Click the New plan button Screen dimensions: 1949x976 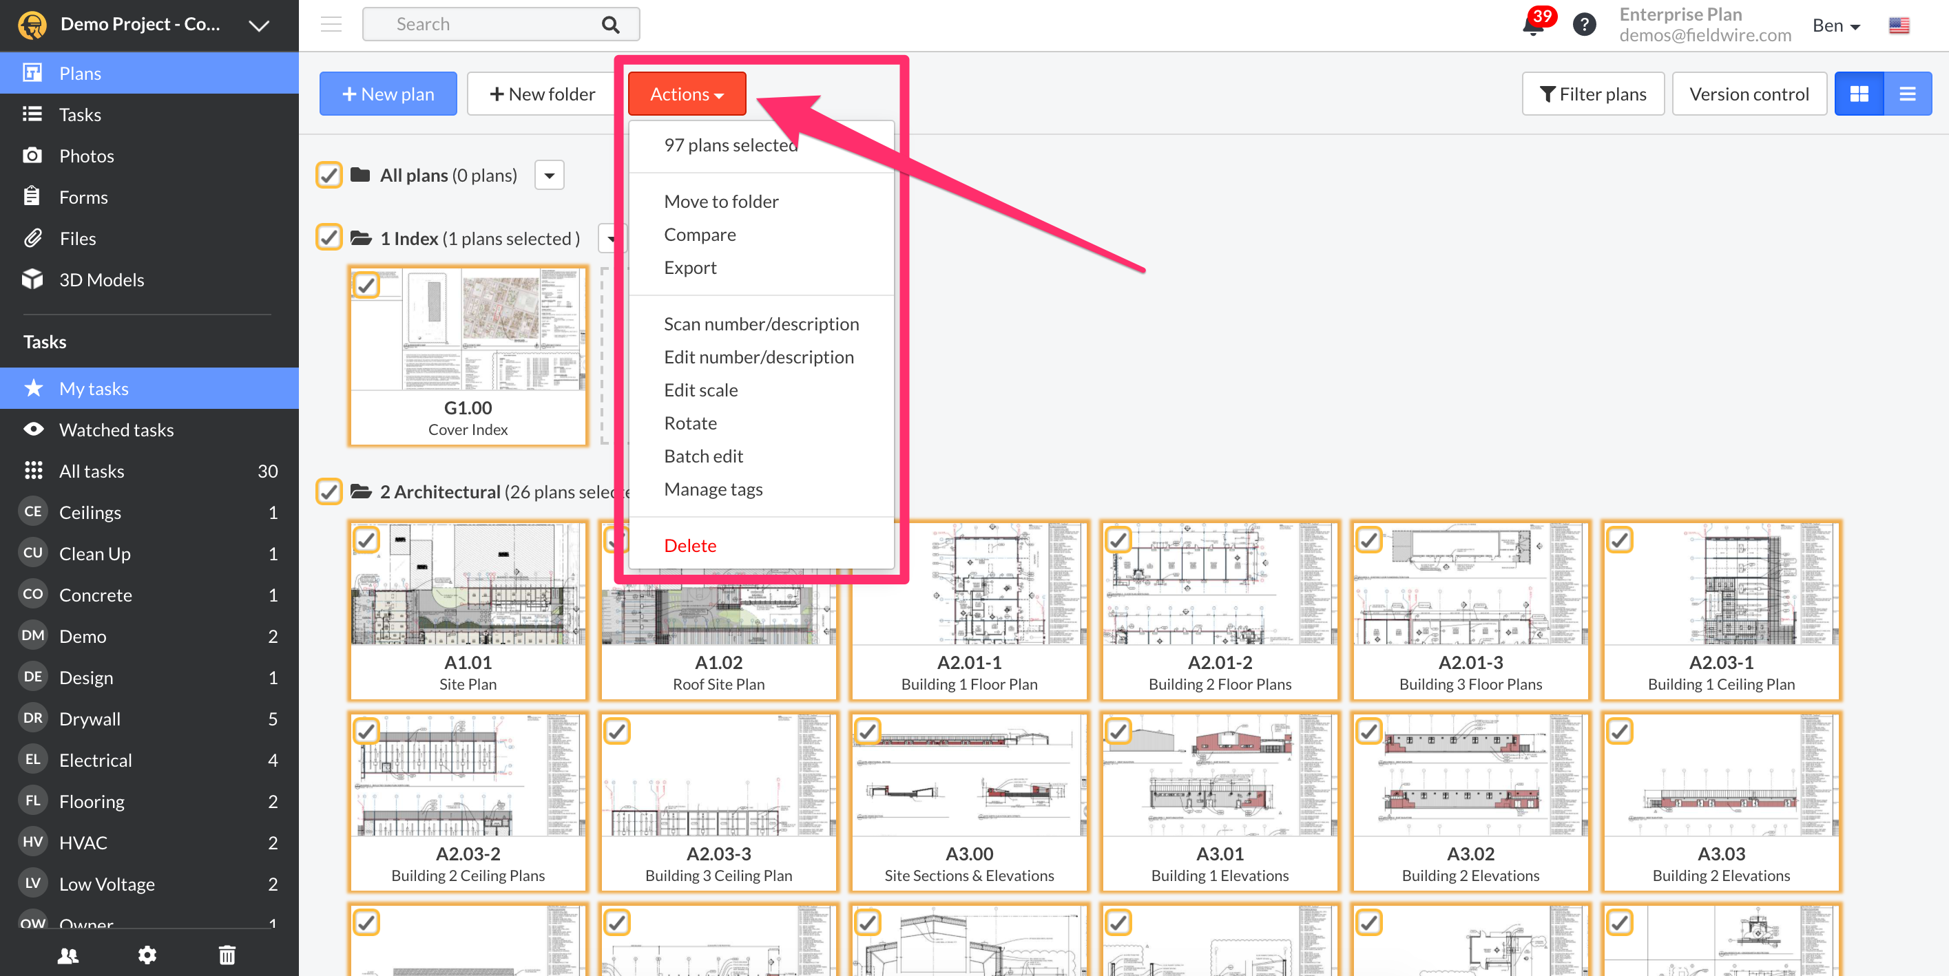(388, 94)
